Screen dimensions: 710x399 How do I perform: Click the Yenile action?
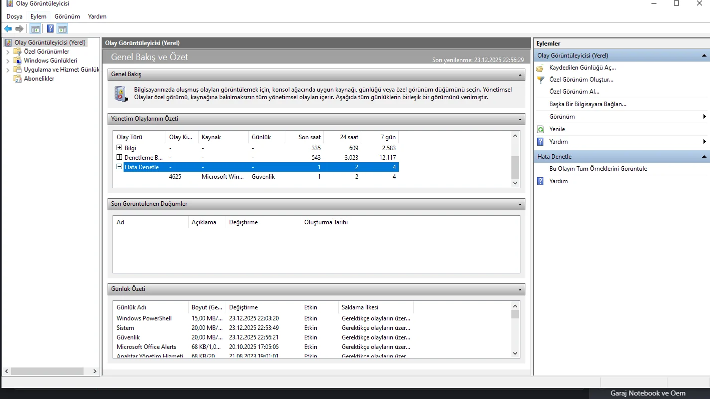pos(557,129)
